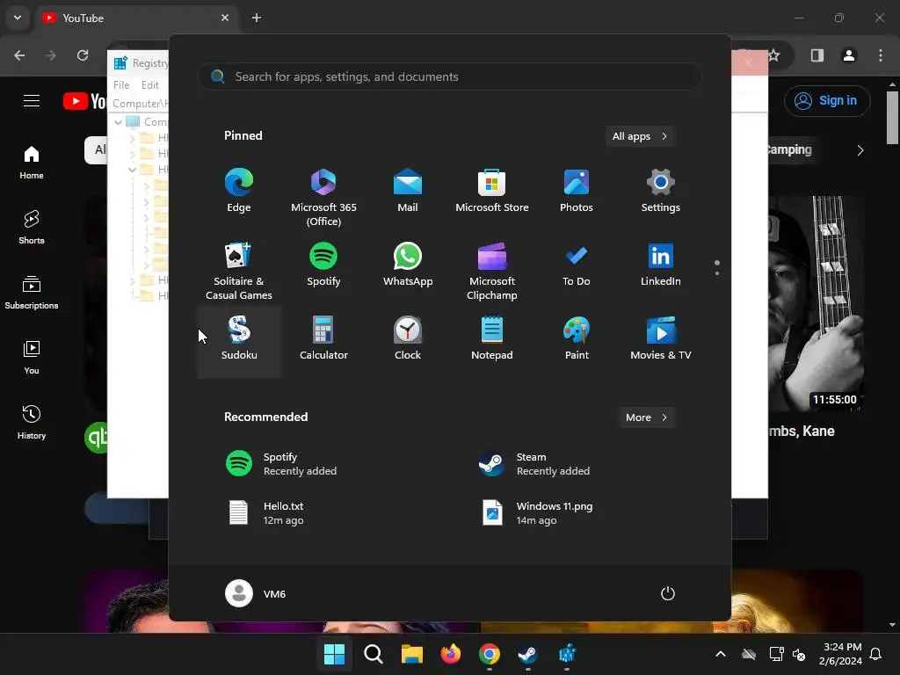900x675 pixels.
Task: Open Microsoft Clipchamp
Action: click(492, 271)
